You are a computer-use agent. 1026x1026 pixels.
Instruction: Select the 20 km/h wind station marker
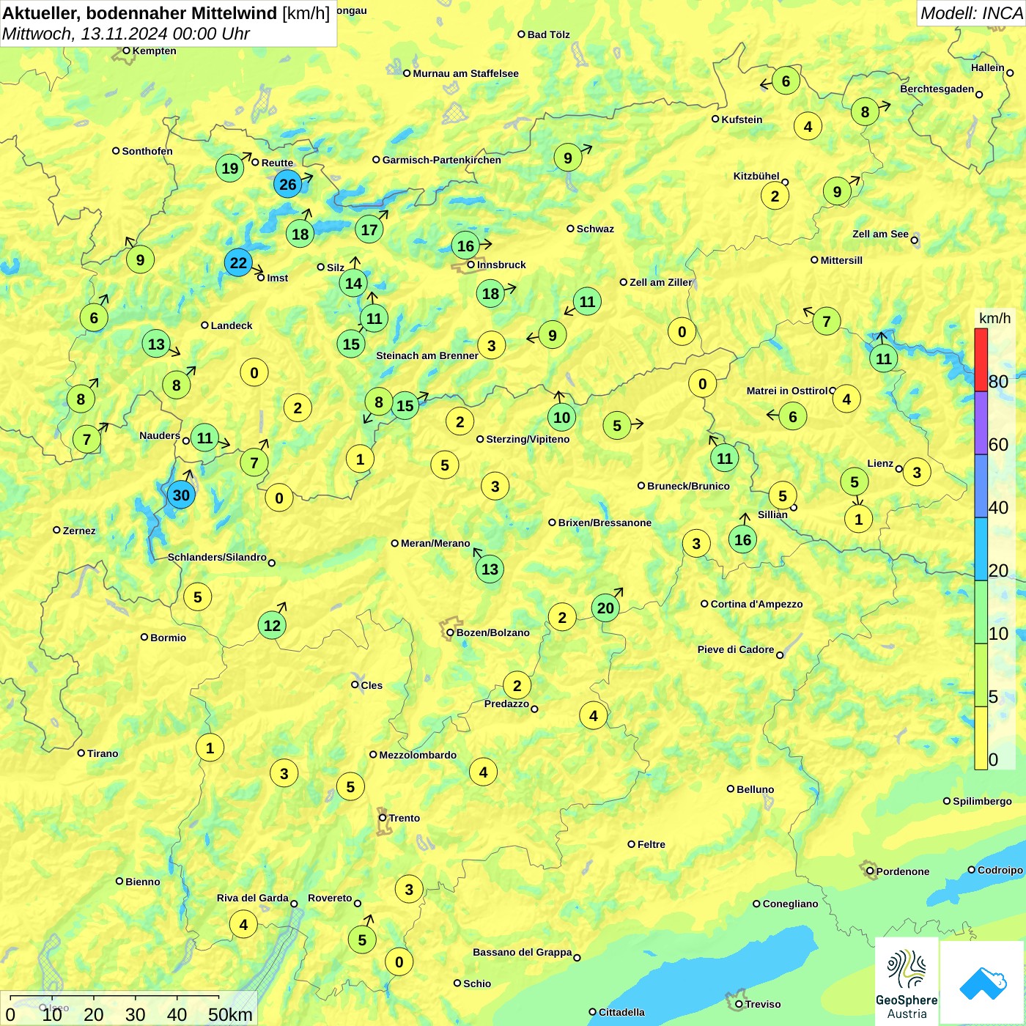605,608
